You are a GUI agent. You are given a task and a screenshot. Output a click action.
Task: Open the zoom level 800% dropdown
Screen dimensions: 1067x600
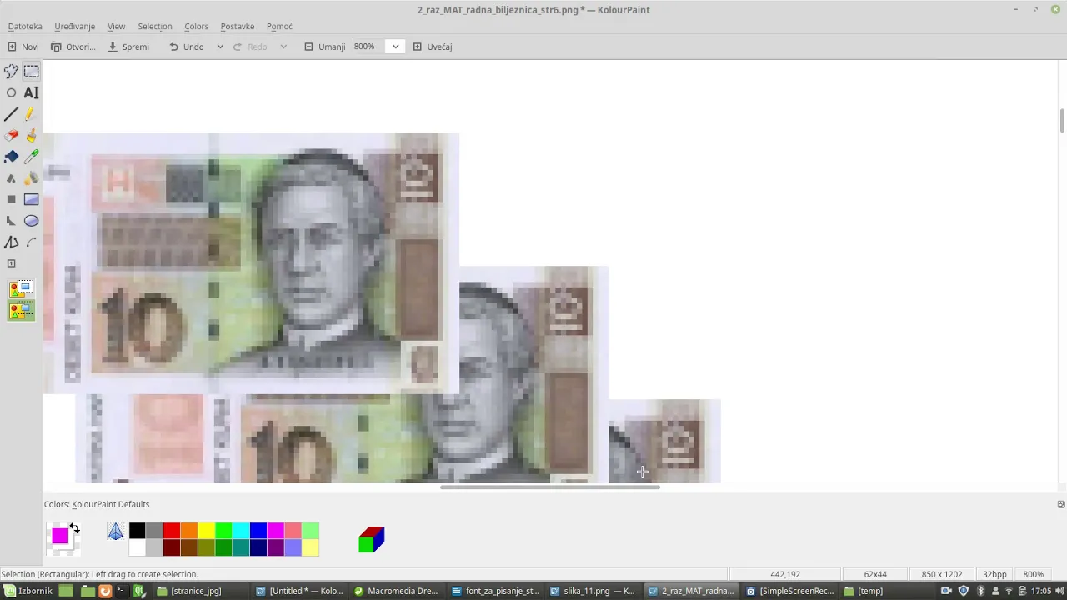(395, 47)
